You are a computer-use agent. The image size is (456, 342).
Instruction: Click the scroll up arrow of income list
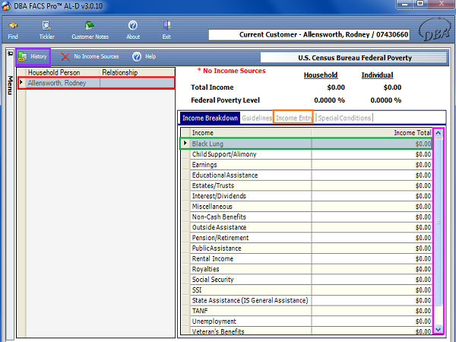click(439, 133)
